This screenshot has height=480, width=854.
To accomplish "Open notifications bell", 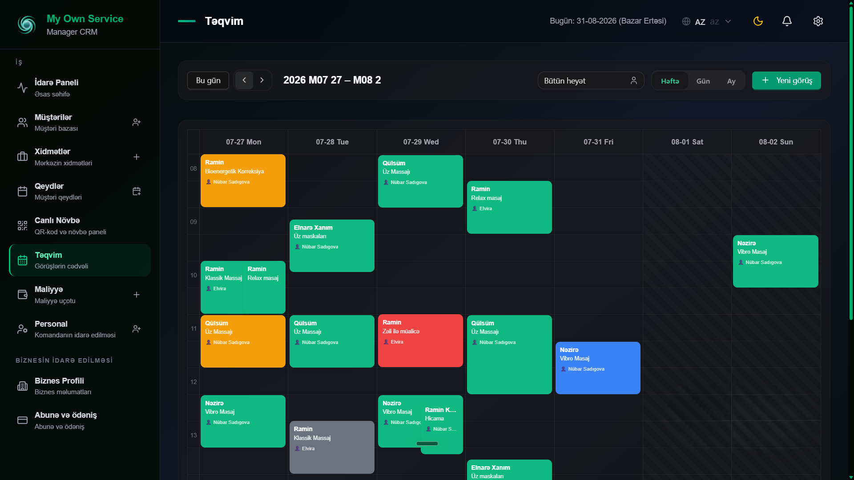I will point(787,21).
